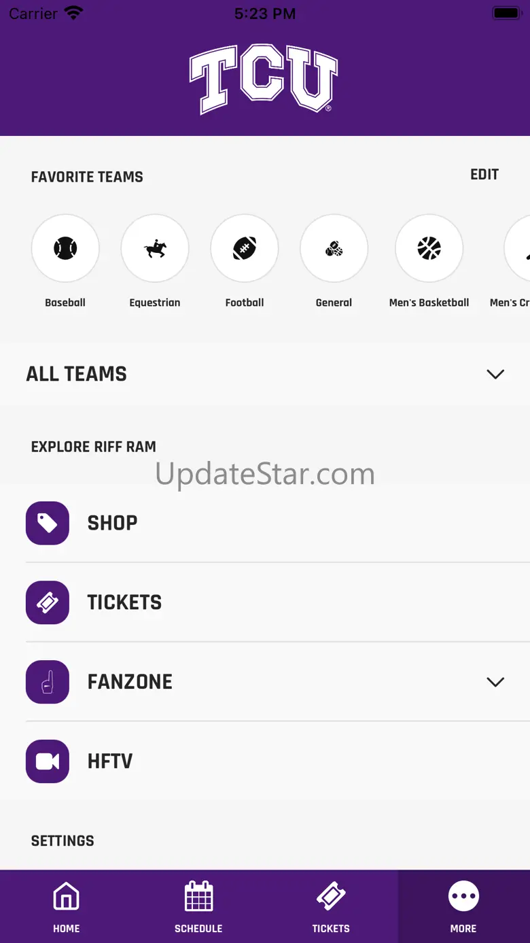This screenshot has width=530, height=943.
Task: Open the HFTV menu entry
Action: pyautogui.click(x=110, y=761)
